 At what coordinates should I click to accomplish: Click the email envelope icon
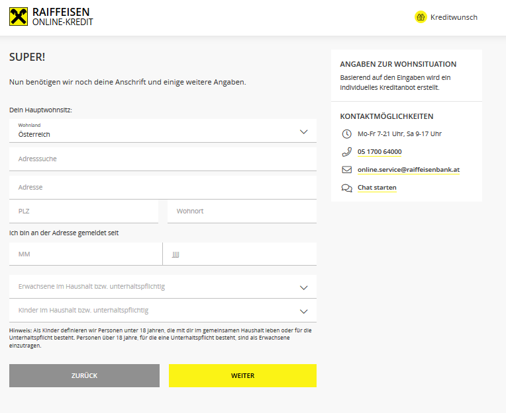346,170
